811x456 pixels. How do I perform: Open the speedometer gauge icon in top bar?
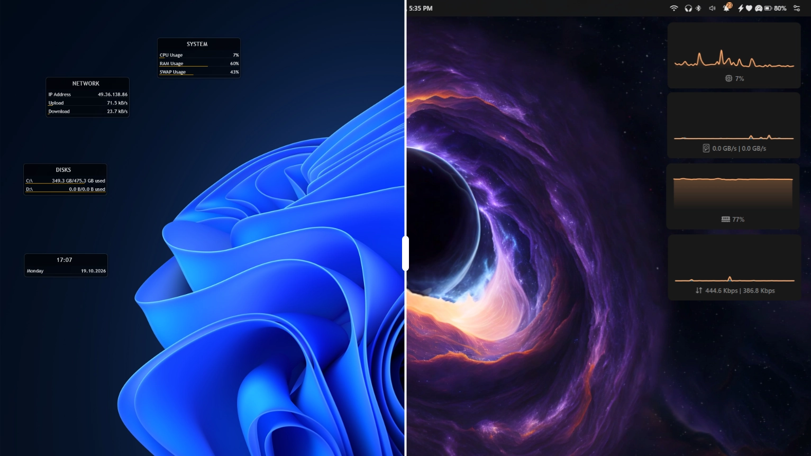click(758, 8)
